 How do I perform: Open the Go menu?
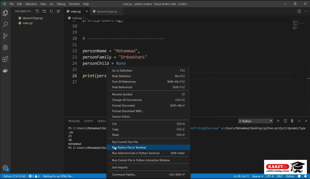(x=51, y=4)
